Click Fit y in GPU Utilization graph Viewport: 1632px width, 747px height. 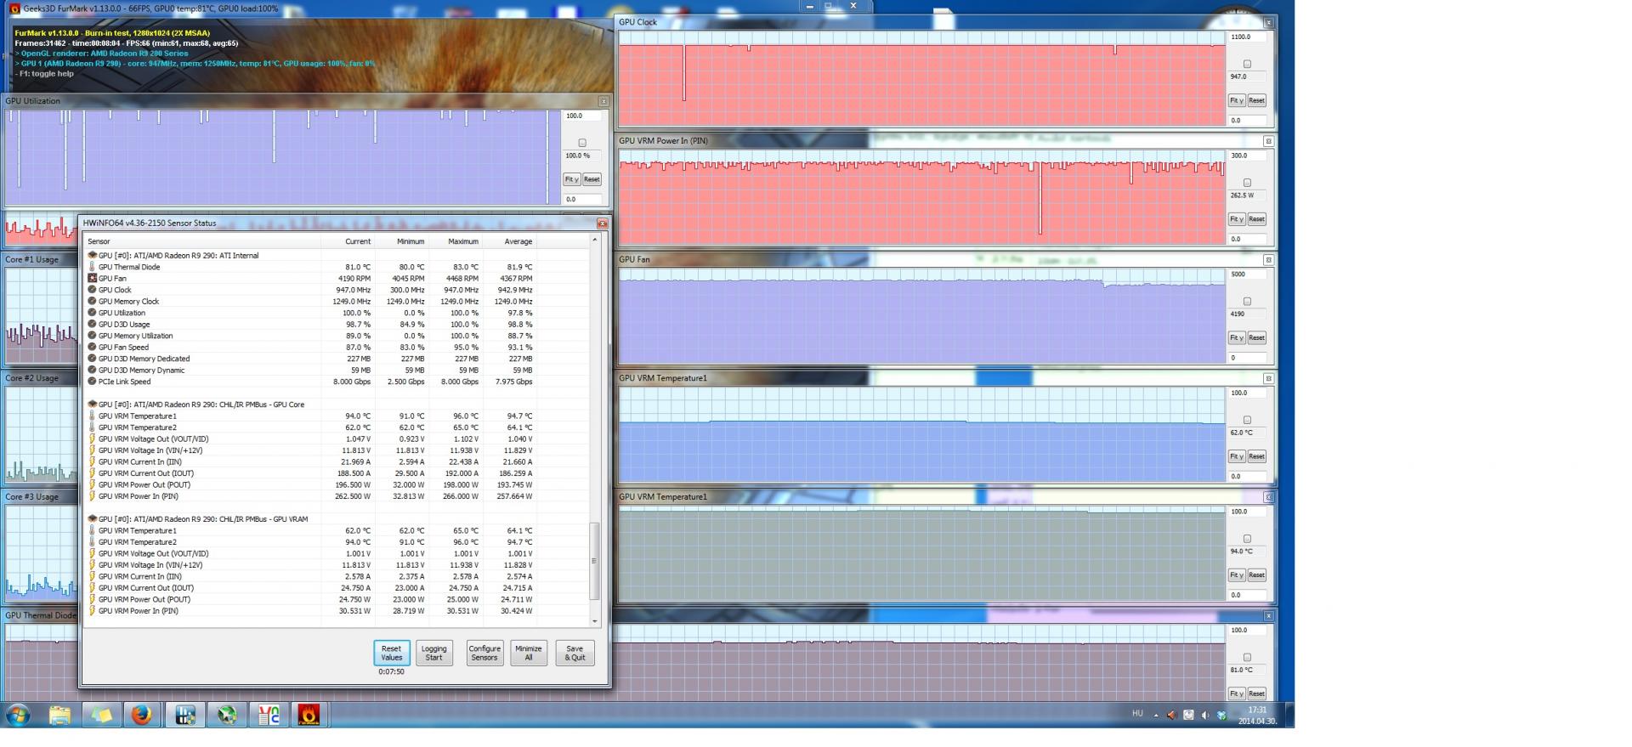tap(571, 179)
